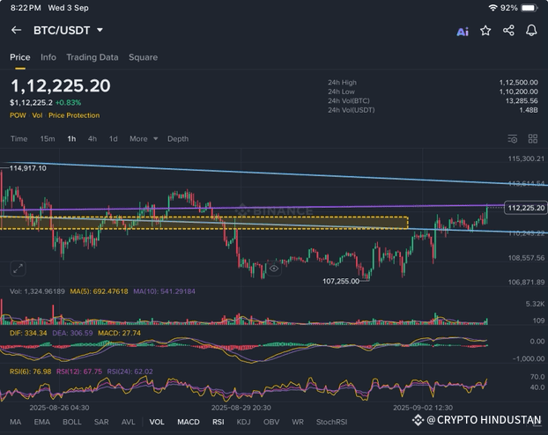Image resolution: width=548 pixels, height=435 pixels.
Task: Go back using the left arrow
Action: click(16, 30)
